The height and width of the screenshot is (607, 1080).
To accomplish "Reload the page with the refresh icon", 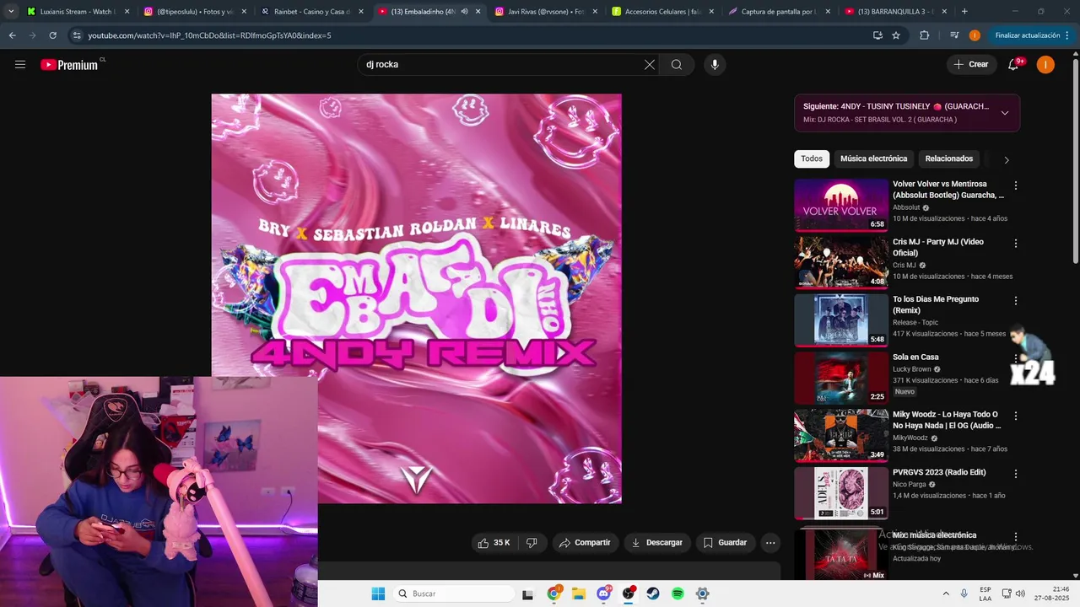I will pyautogui.click(x=52, y=35).
